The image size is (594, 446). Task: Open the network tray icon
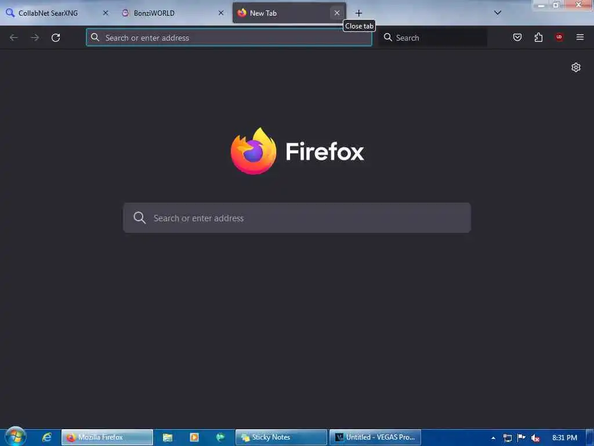coord(508,438)
